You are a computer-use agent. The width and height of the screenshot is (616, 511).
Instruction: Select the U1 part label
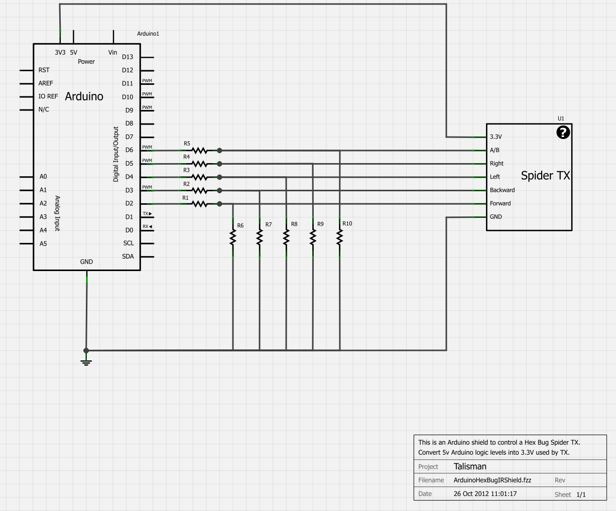click(x=561, y=119)
